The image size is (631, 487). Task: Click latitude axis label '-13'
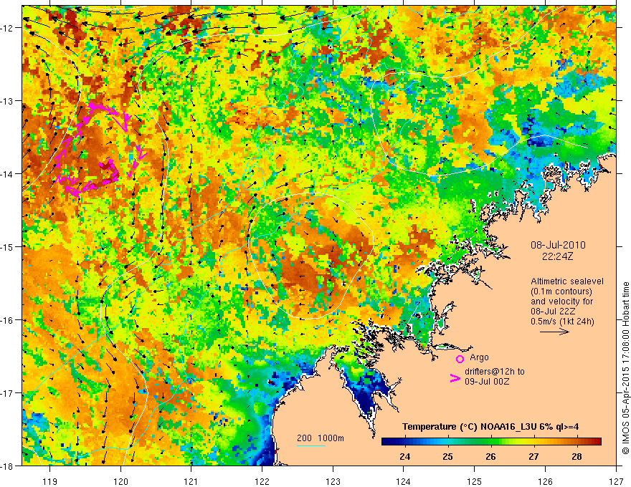coord(8,101)
